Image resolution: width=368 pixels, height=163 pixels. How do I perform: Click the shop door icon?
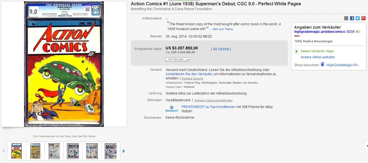click(x=323, y=65)
